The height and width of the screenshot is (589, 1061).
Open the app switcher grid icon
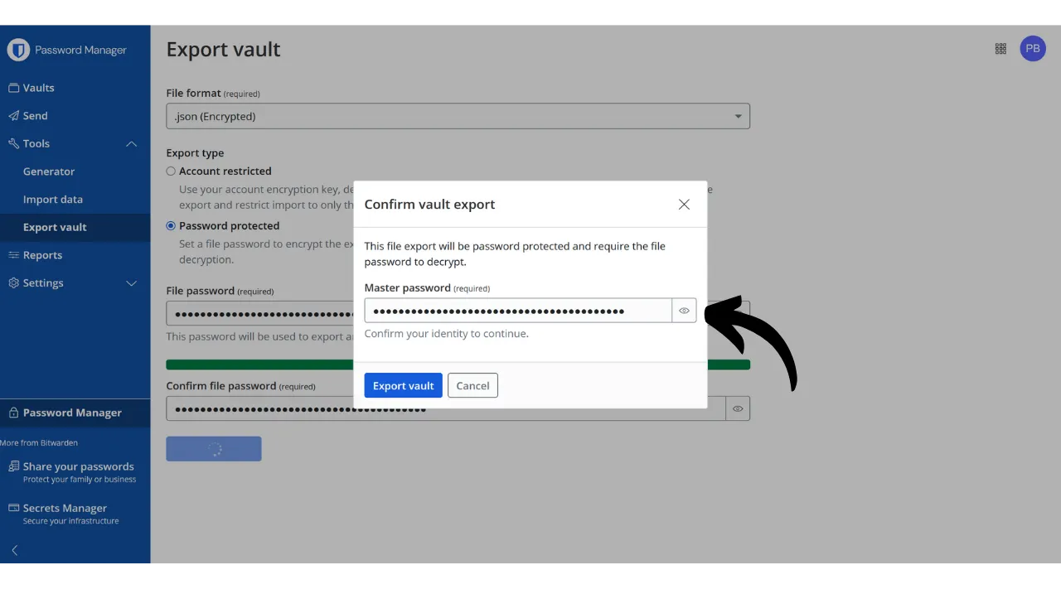(x=1000, y=49)
